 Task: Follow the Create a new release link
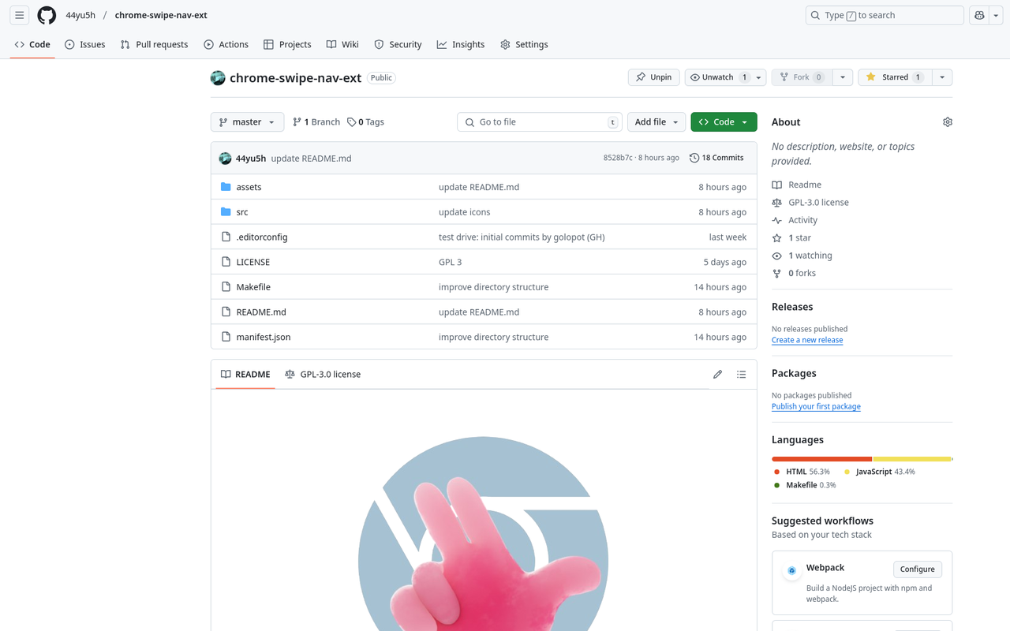coord(807,340)
